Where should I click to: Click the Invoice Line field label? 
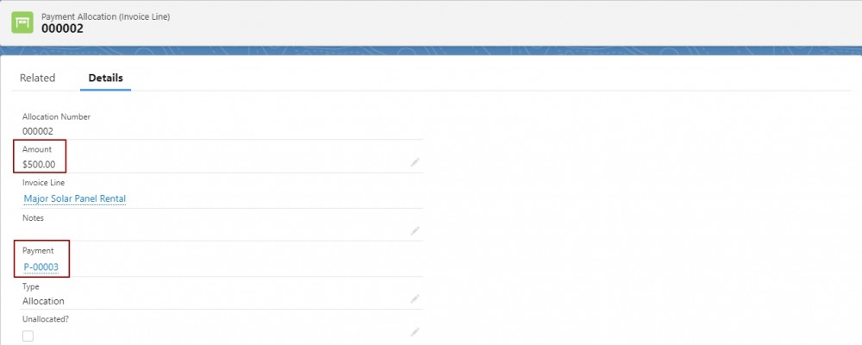click(x=43, y=182)
